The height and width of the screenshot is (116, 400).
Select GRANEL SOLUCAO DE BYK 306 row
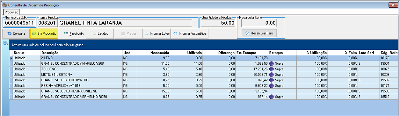click(204, 80)
